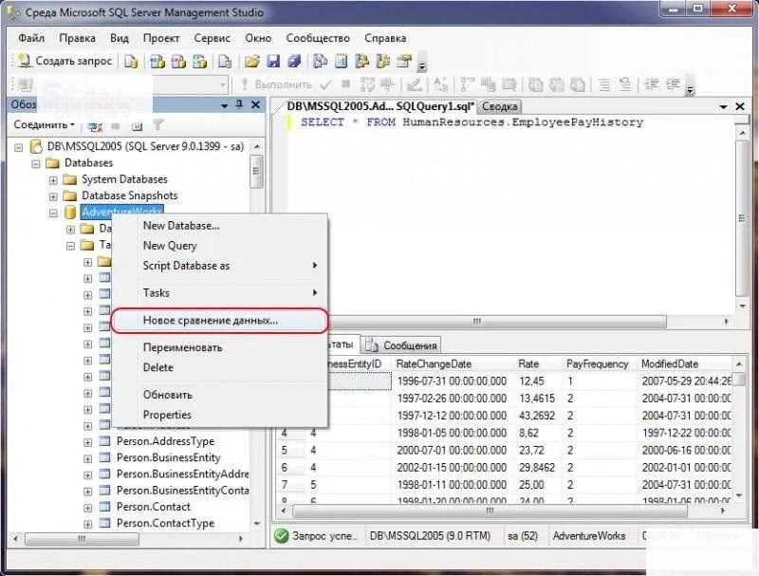
Task: Click Object Explorer Filter funnel icon
Action: tap(158, 125)
